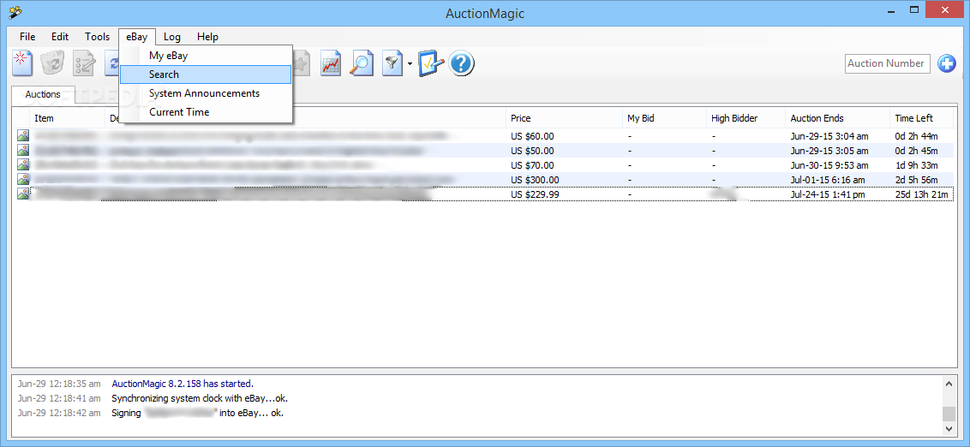Viewport: 970px width, 447px height.
Task: Click the Jun-29 12:18:42 am log timestamp
Action: pyautogui.click(x=59, y=413)
